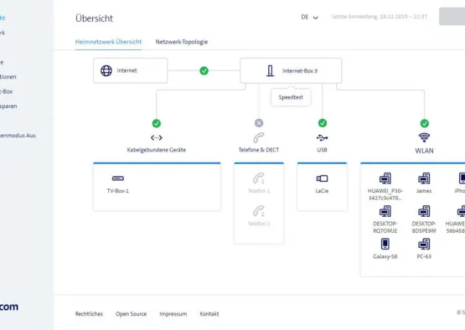The height and width of the screenshot is (330, 465).
Task: Open the LaCie USB drive icon
Action: point(322,178)
